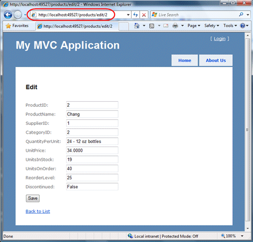Stop loading with the red X icon
253x242 pixels.
click(144, 15)
